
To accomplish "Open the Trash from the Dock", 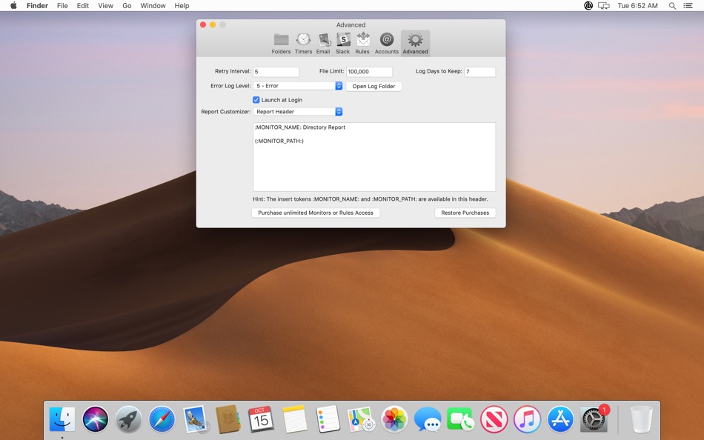I will click(642, 419).
